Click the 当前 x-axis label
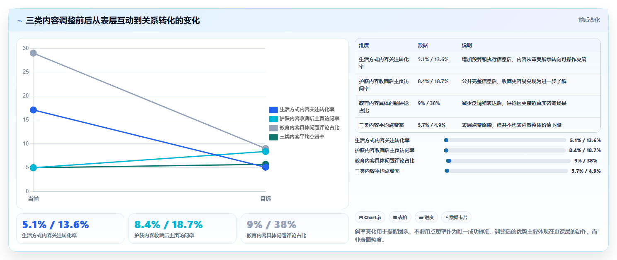Screen dimensions: 617x260 click(x=33, y=199)
